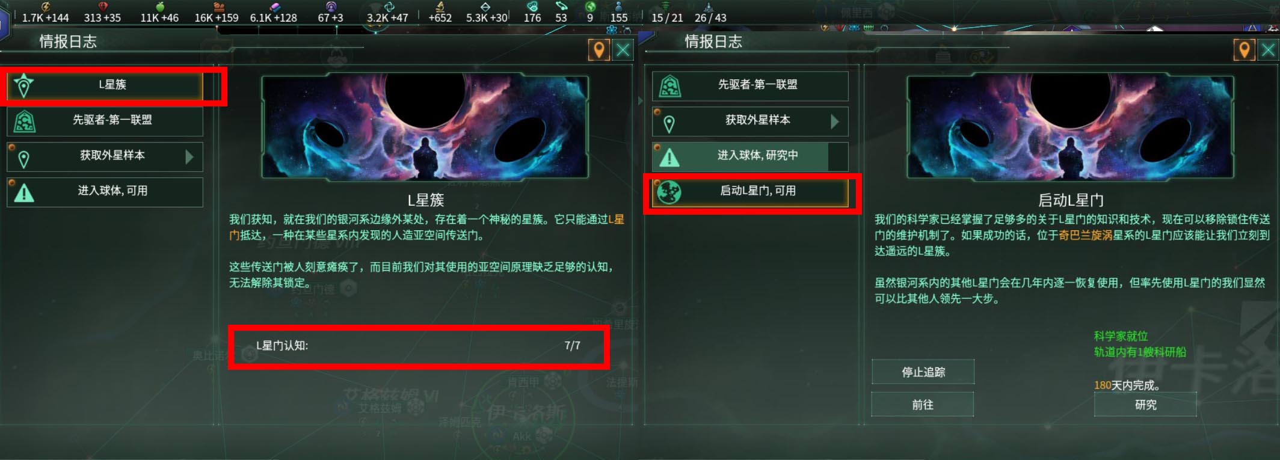Click the green food resource icon
Image resolution: width=1280 pixels, height=460 pixels.
160,7
